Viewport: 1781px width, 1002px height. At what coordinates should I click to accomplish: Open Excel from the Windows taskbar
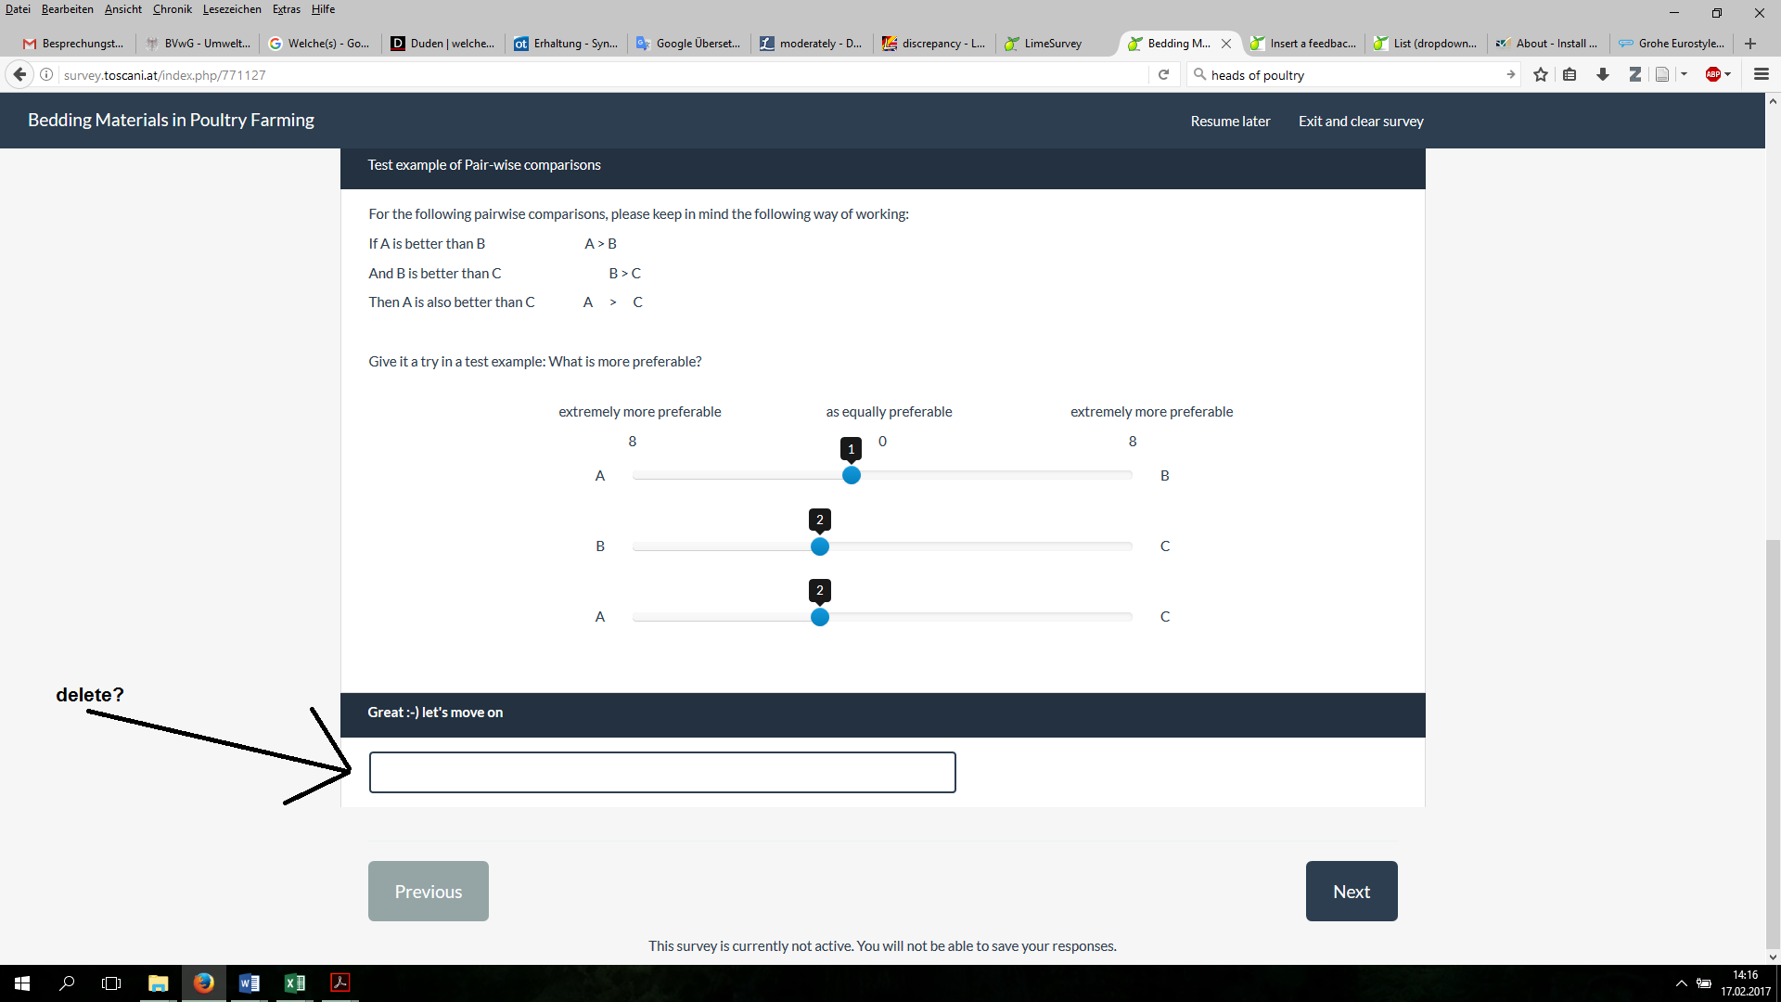(295, 983)
